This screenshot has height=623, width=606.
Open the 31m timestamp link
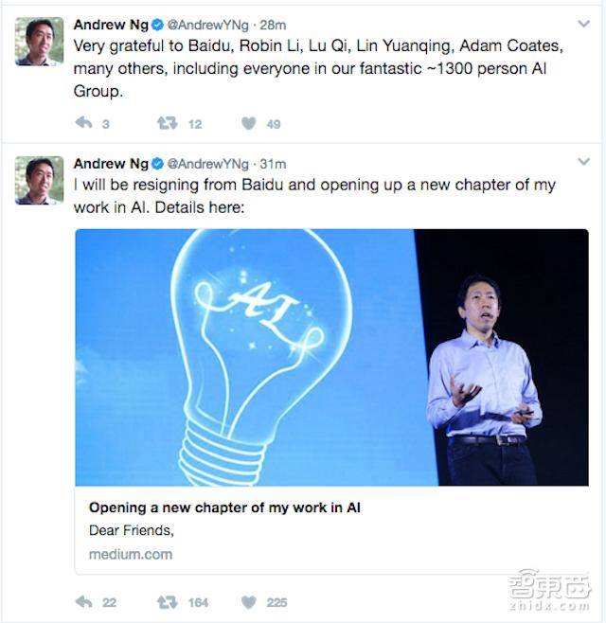pos(273,164)
